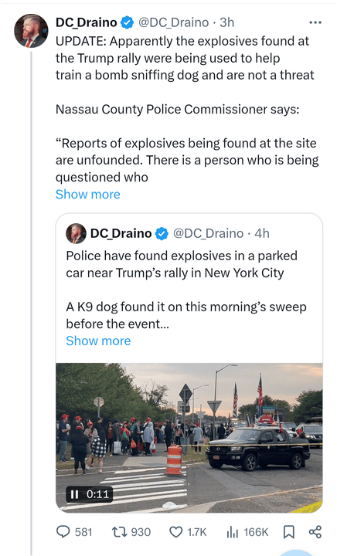337x556 pixels.
Task: Click the 3h timestamp link
Action: [227, 22]
